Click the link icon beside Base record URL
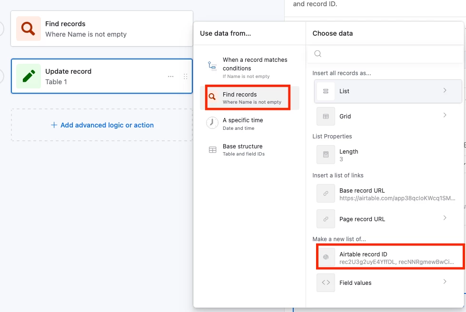 point(326,194)
